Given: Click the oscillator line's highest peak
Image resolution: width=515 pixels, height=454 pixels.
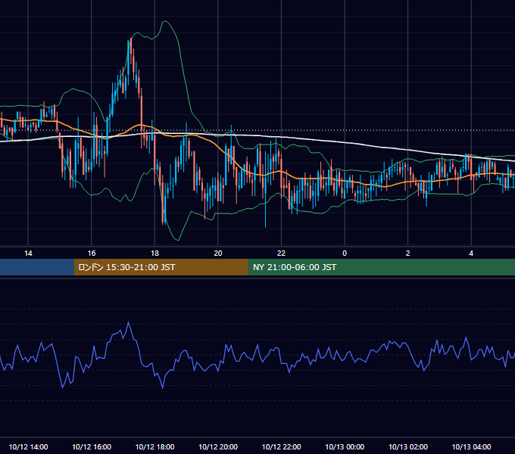Looking at the screenshot, I should (129, 323).
